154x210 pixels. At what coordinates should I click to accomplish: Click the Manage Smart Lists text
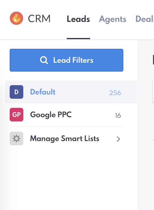(x=65, y=138)
